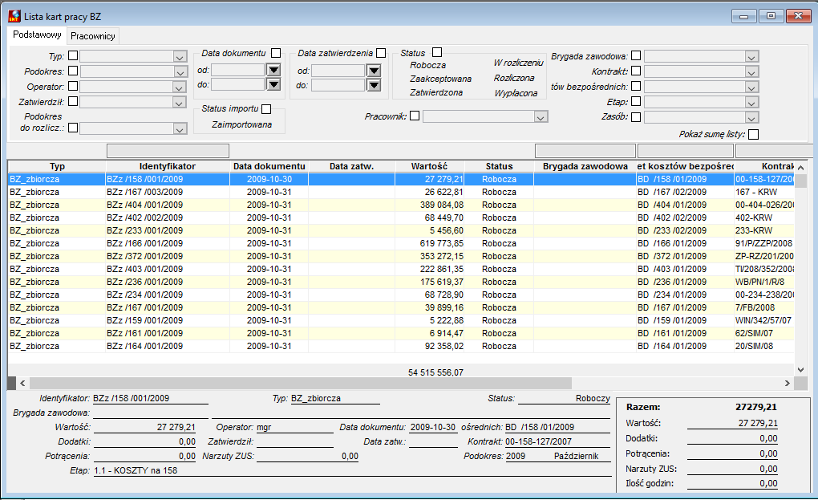This screenshot has width=818, height=500.
Task: Check the Status importu checkbox
Action: pos(266,108)
